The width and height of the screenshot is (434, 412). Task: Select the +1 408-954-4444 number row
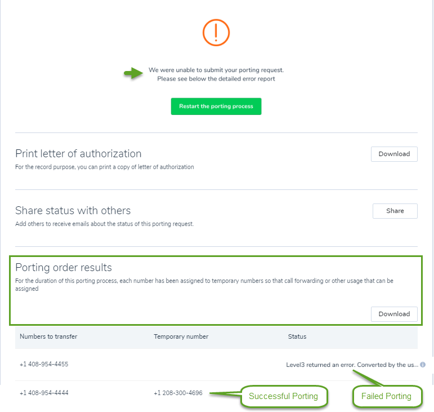point(216,393)
